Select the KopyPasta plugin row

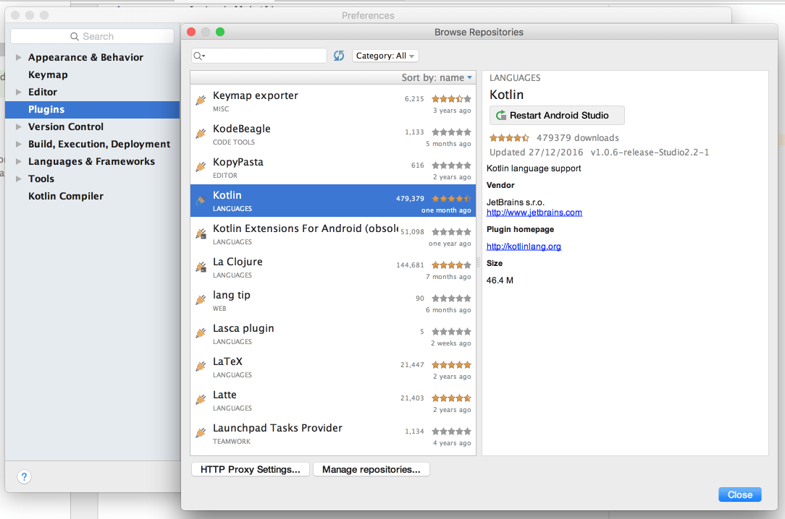[x=333, y=168]
